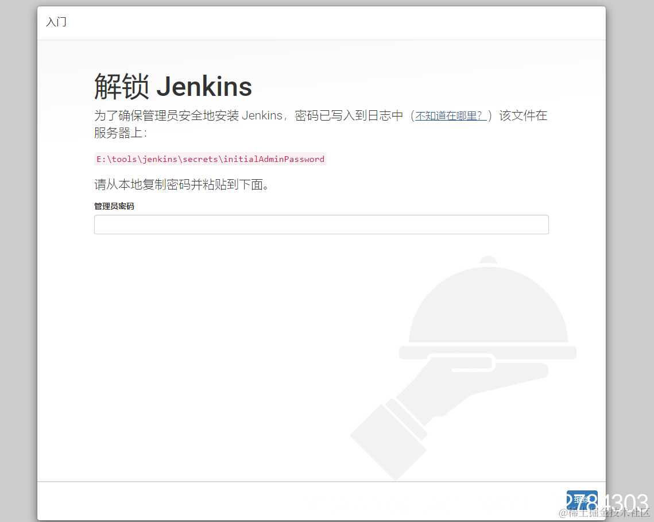Select the initialAdminPassword file path text

(210, 159)
